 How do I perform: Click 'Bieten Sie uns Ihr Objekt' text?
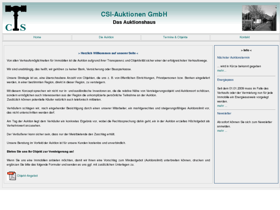pyautogui.click(x=40, y=151)
